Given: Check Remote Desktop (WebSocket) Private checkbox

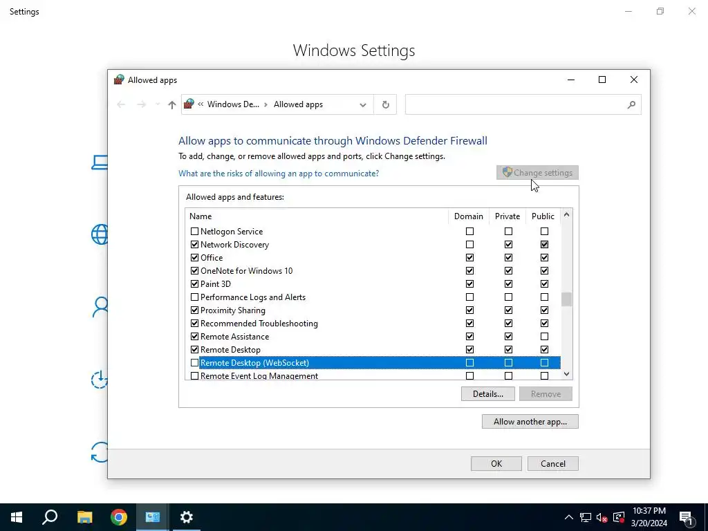Looking at the screenshot, I should click(508, 362).
